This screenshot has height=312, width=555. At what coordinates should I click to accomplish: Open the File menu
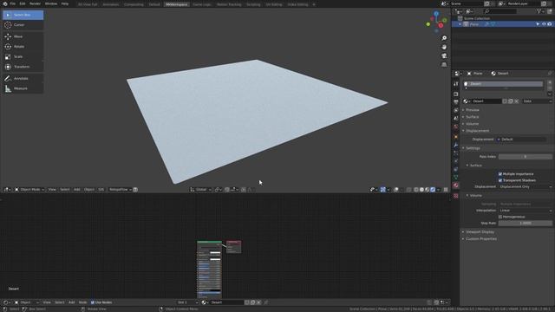click(13, 3)
